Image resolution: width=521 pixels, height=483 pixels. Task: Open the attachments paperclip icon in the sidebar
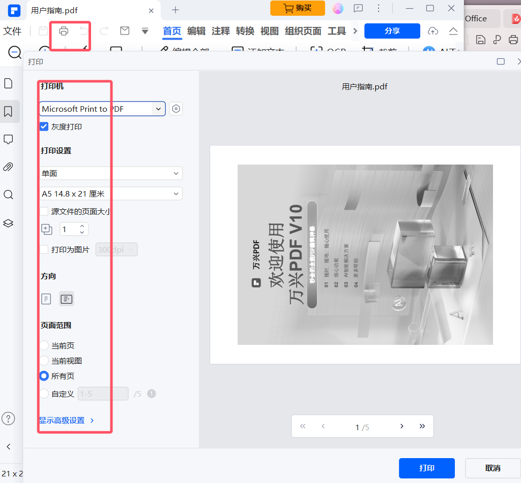[9, 167]
